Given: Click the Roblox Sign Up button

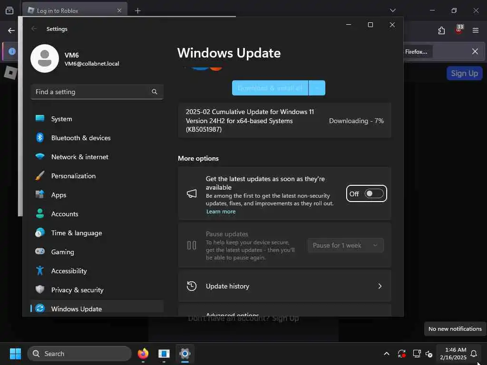Looking at the screenshot, I should point(464,73).
